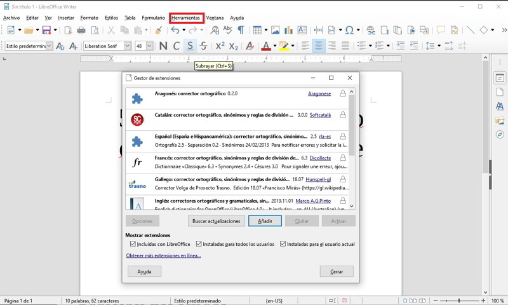
Task: Open the font size 48 dropdown
Action: (149, 46)
